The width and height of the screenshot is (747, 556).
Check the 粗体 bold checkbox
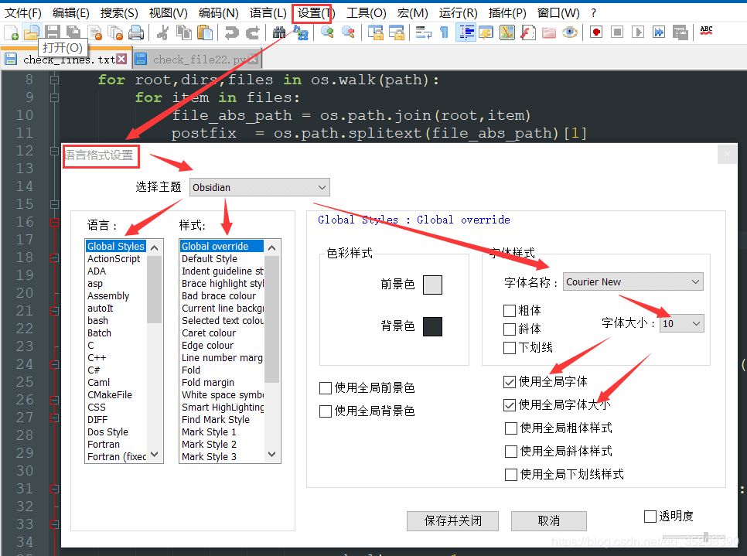point(510,311)
